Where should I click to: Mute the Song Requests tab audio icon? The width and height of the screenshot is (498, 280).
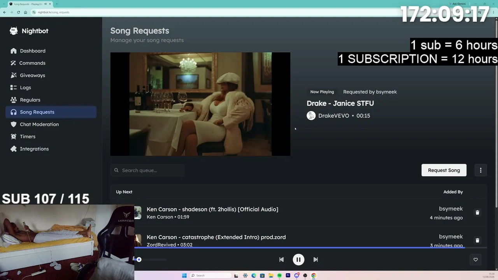coord(46,4)
